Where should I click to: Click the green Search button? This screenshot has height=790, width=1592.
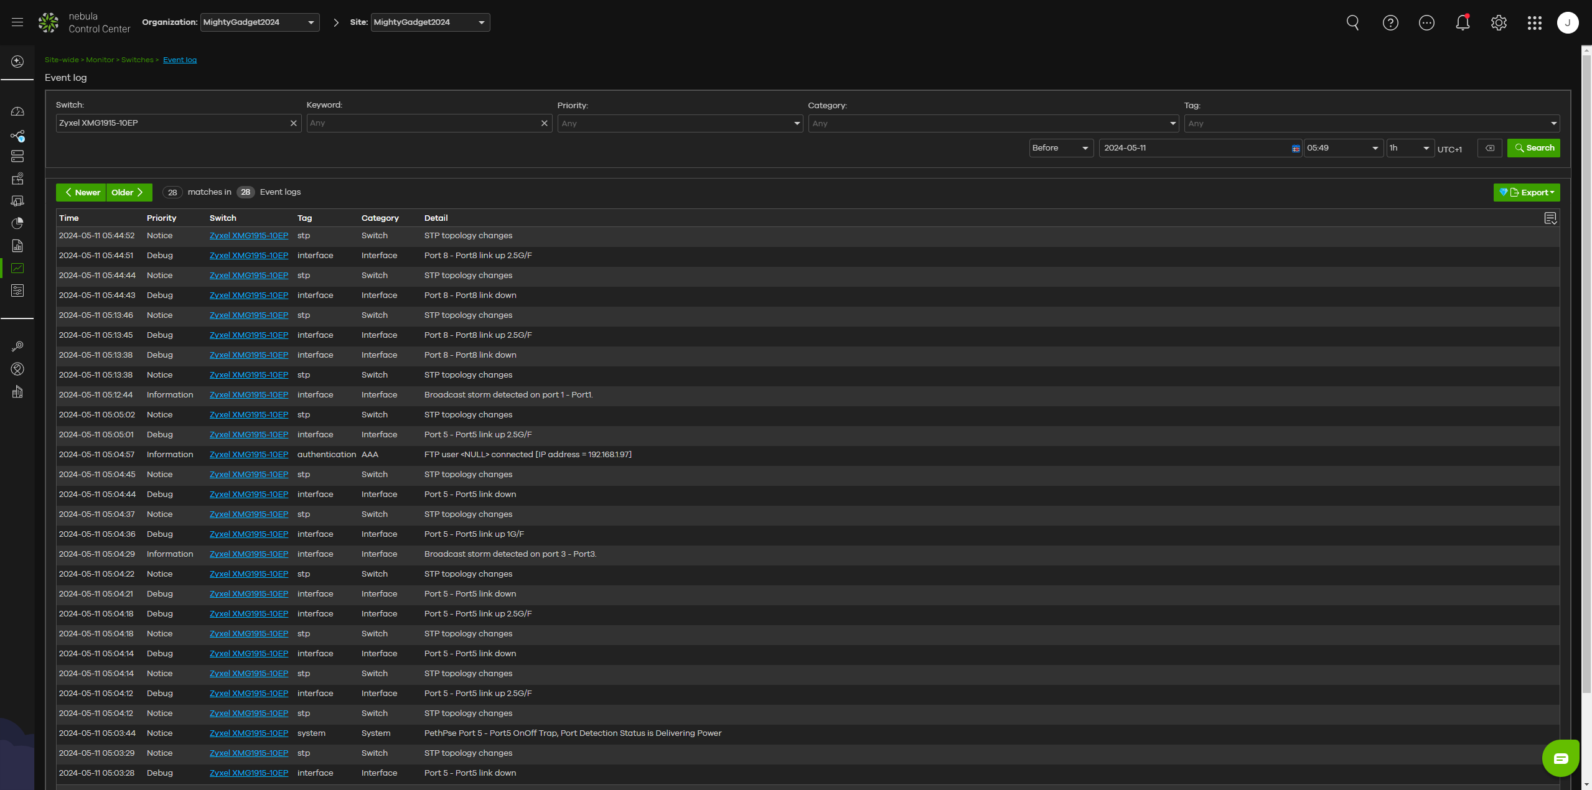click(x=1533, y=148)
